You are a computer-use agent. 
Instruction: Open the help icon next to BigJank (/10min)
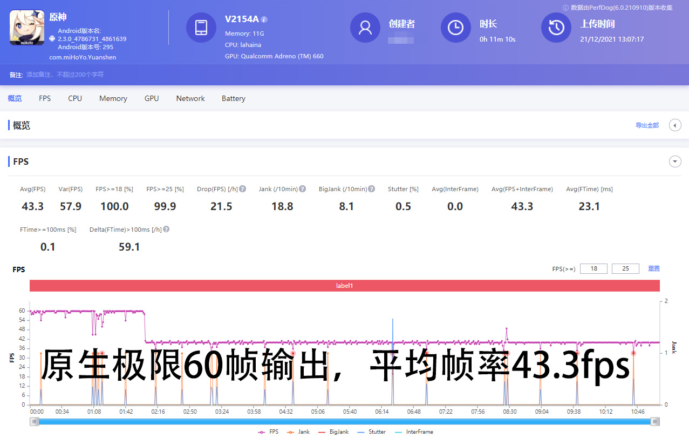click(x=370, y=189)
